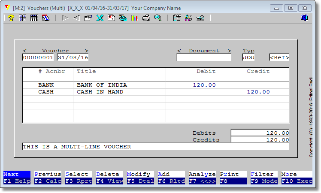Click the modify document icon in toolbar
The image size is (321, 193).
pos(112,18)
